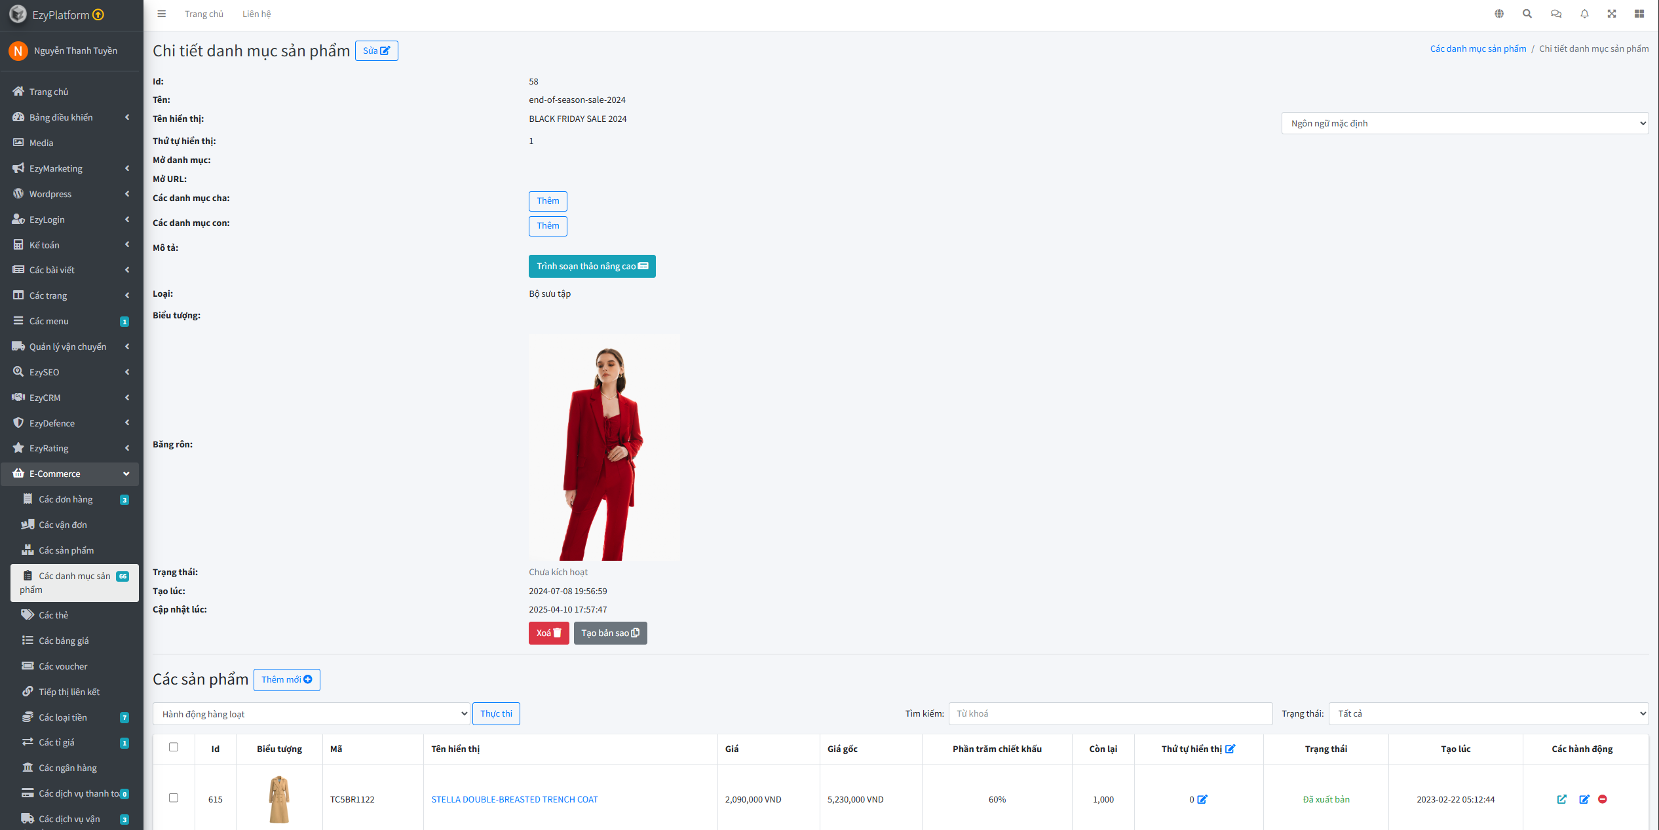The height and width of the screenshot is (830, 1659).
Task: Open product 615 external link icon
Action: (x=1562, y=799)
